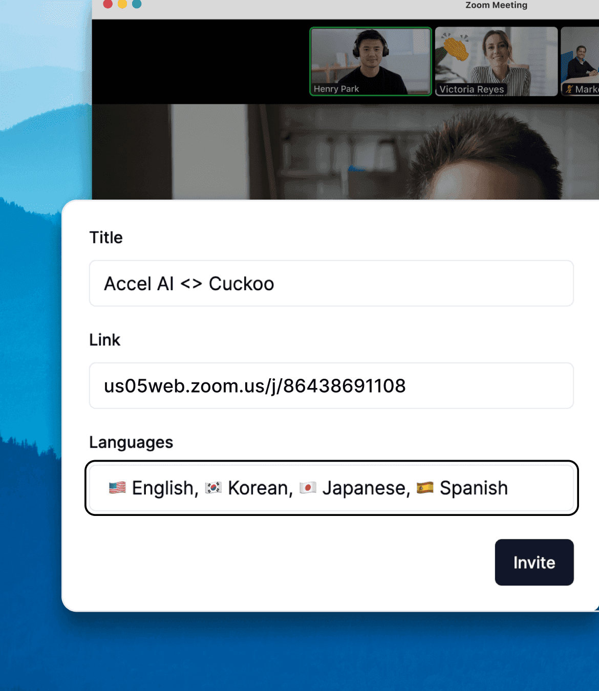Click the active speaker indicator border on Henry Park
Image resolution: width=599 pixels, height=691 pixels.
pos(371,28)
